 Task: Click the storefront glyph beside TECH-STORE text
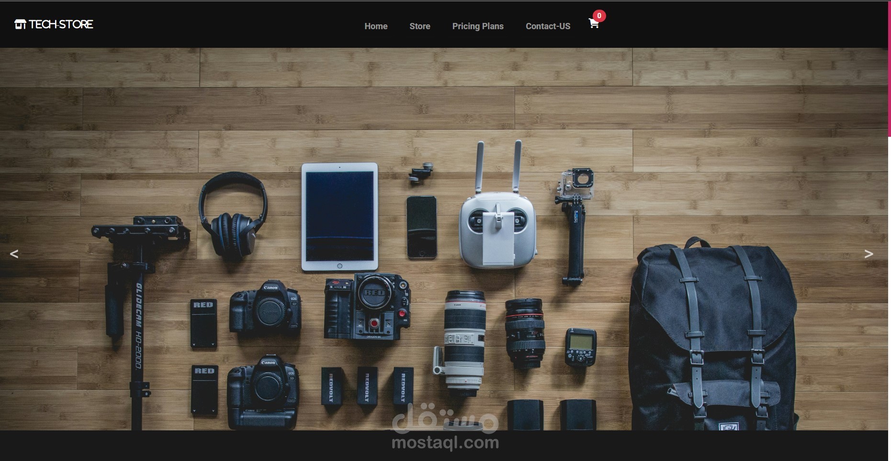[20, 24]
